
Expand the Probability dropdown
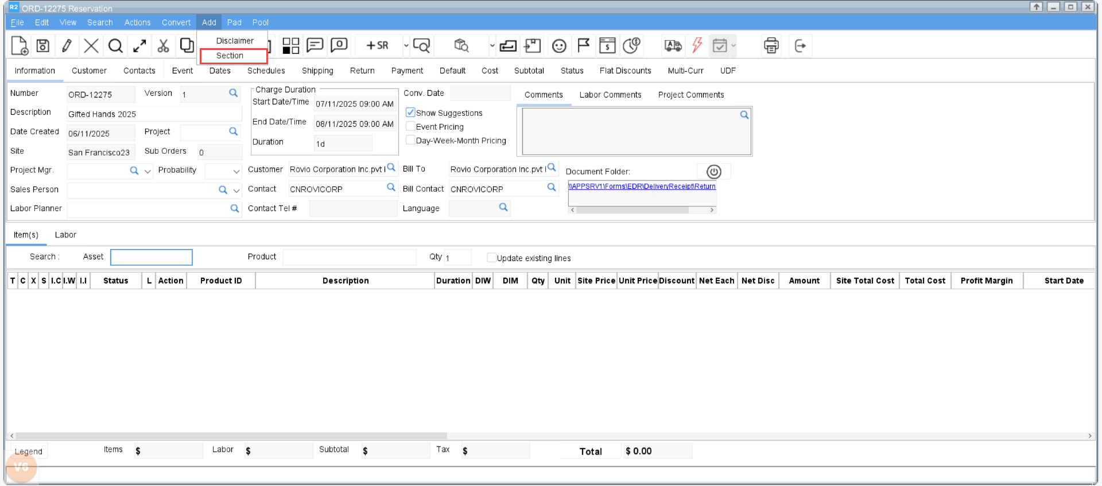236,171
